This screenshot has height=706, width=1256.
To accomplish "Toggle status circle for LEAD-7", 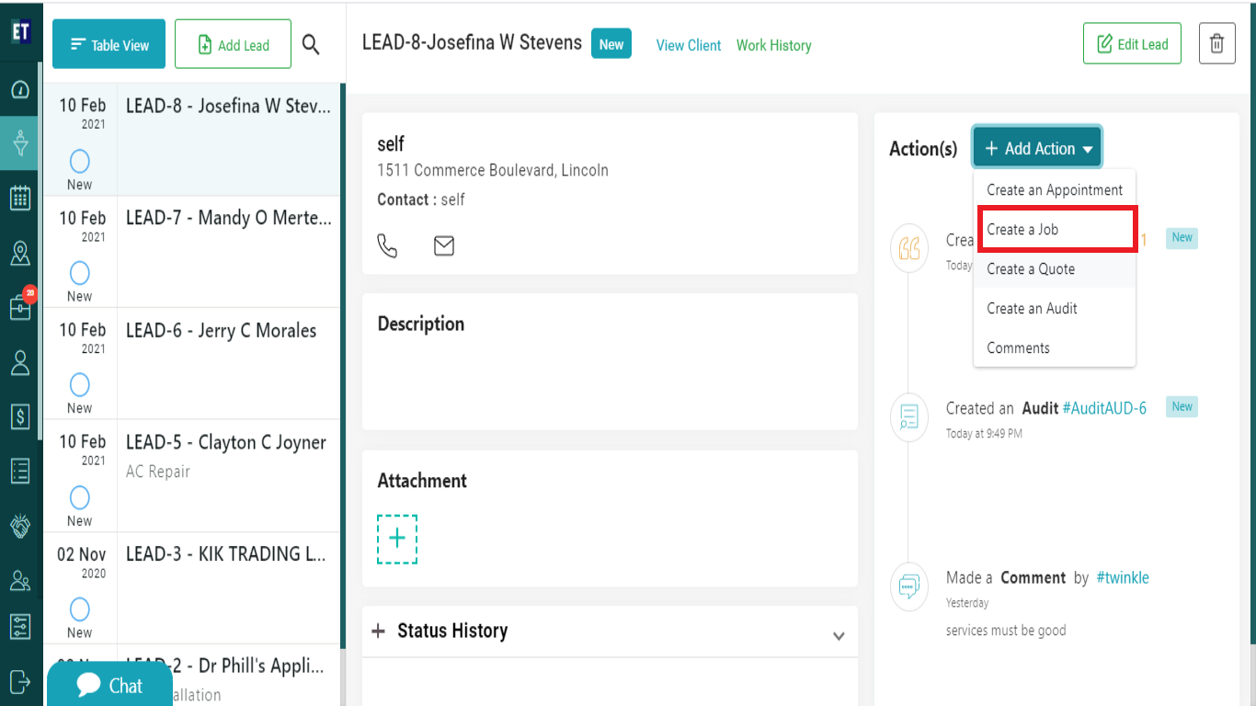I will [x=80, y=273].
